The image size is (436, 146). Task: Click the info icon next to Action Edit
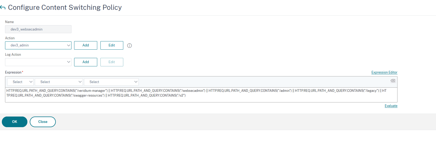129,46
